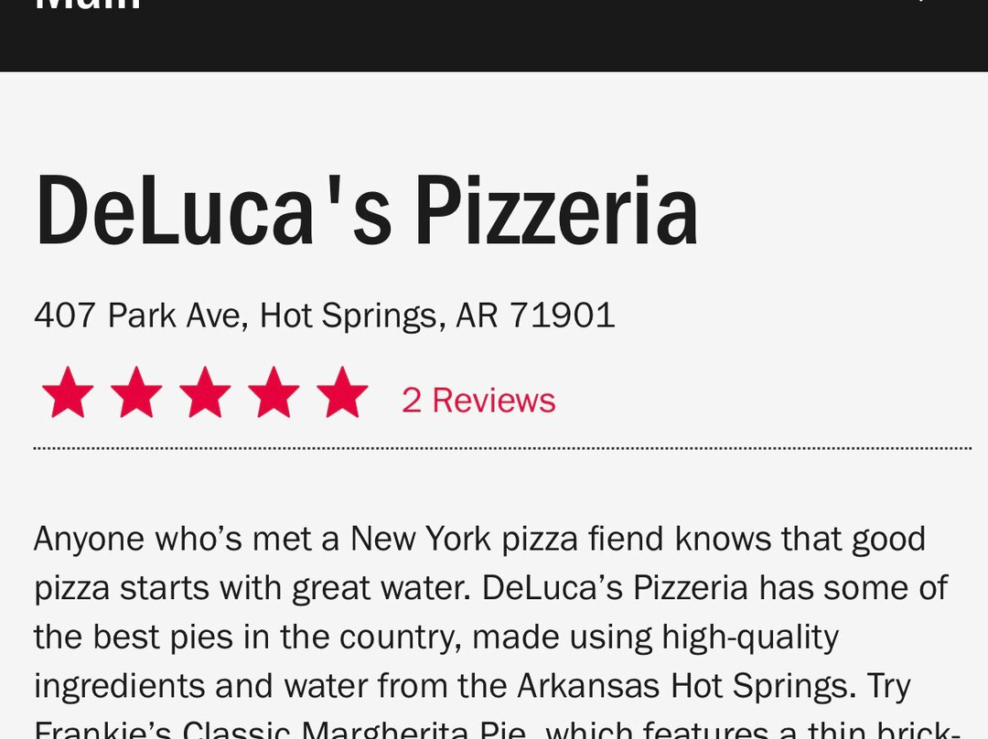Click the third rating star
This screenshot has width=988, height=739.
tap(205, 393)
